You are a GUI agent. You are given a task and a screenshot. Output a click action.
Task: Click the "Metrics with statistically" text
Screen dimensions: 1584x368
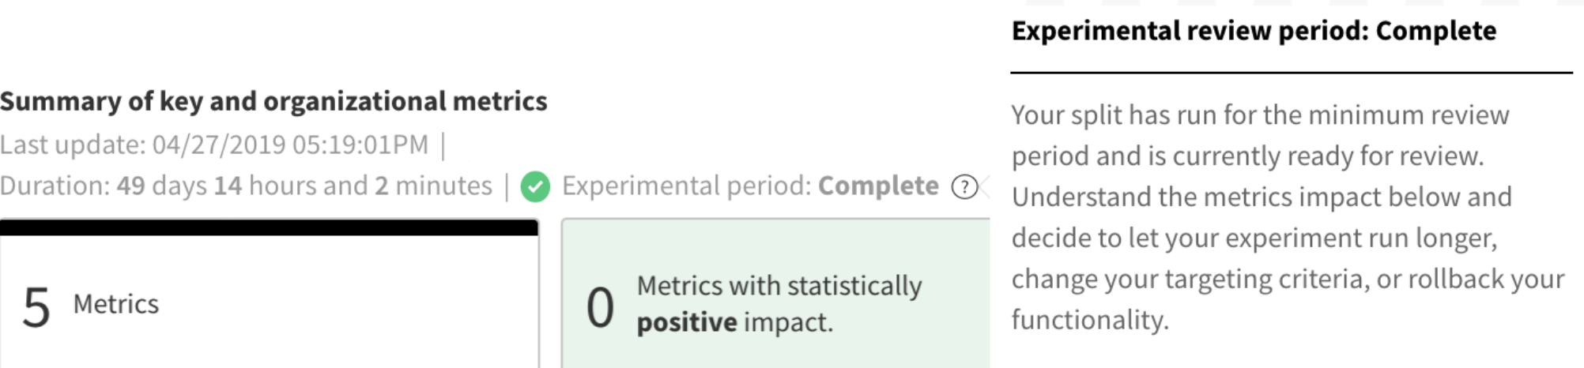click(779, 286)
